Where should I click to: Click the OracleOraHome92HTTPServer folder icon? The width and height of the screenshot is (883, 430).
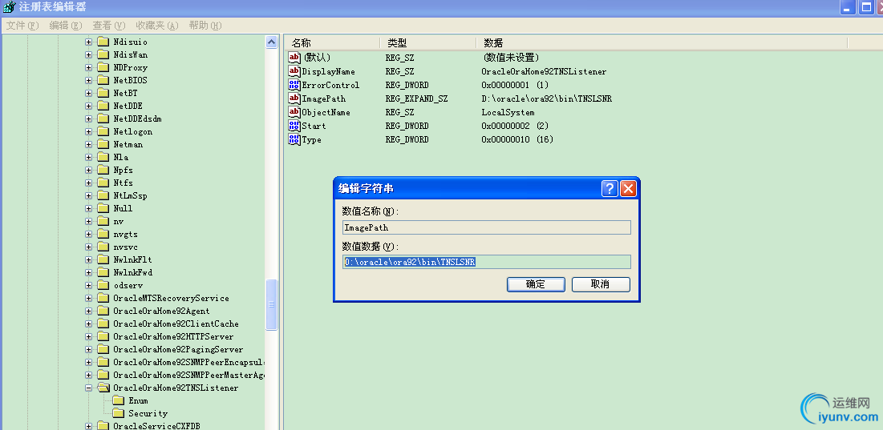click(x=103, y=336)
